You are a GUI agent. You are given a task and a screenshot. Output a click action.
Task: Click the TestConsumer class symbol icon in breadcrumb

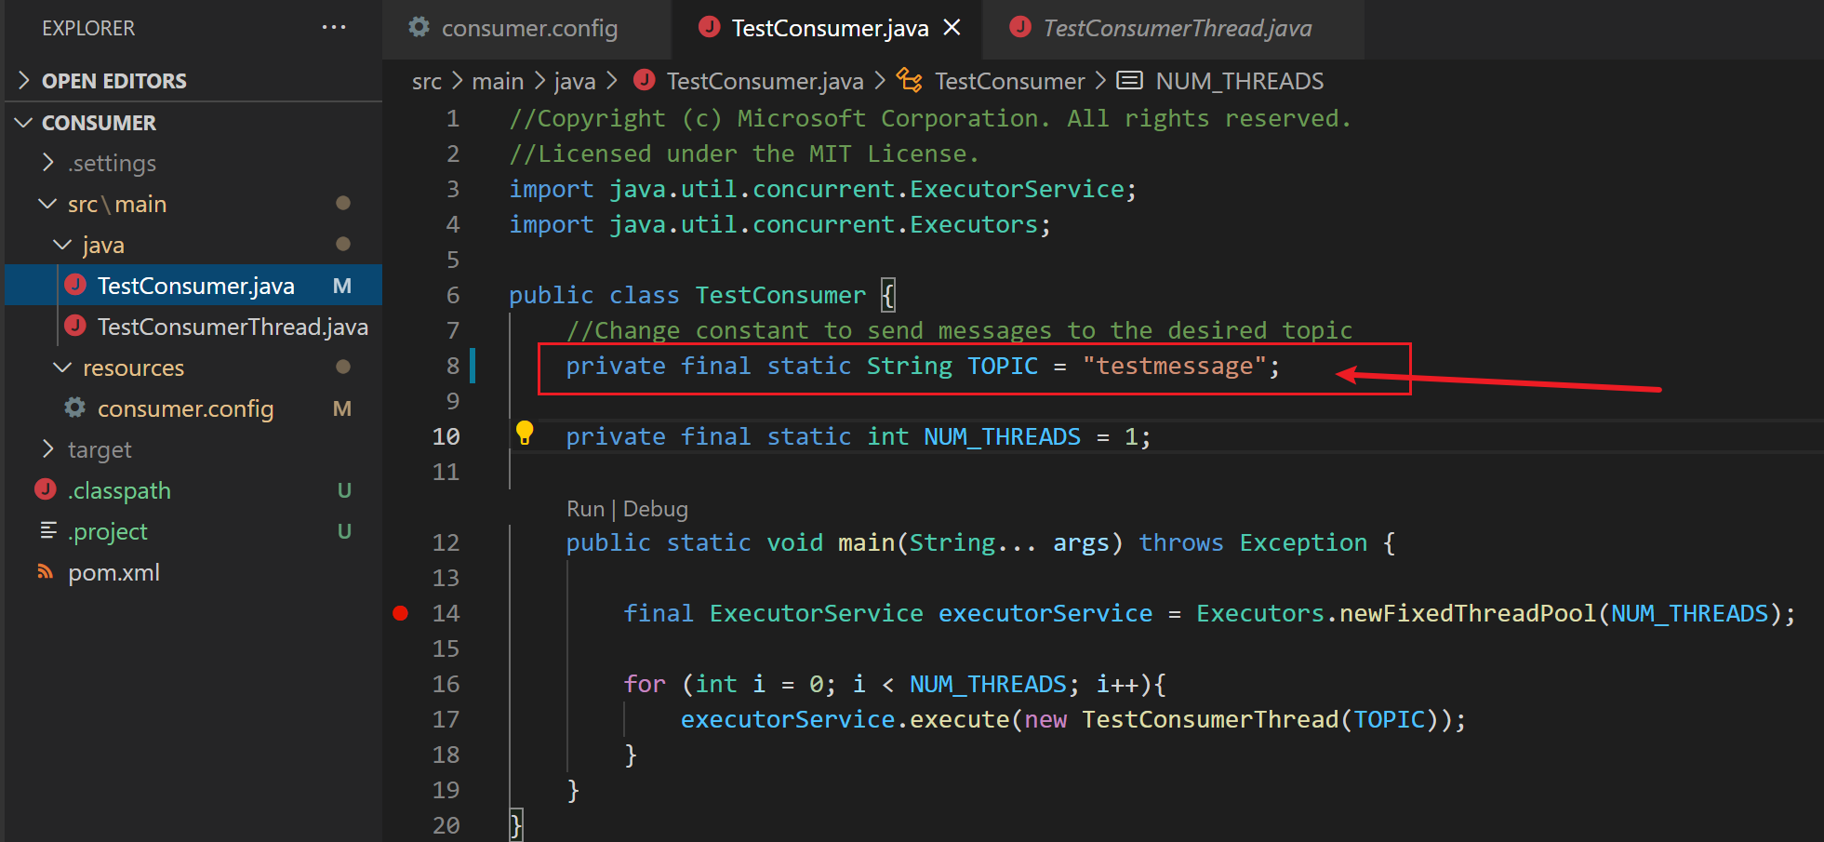(x=909, y=81)
